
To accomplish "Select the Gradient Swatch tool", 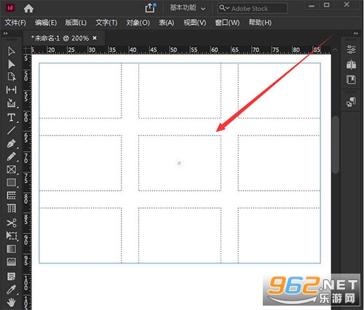I will (x=11, y=249).
